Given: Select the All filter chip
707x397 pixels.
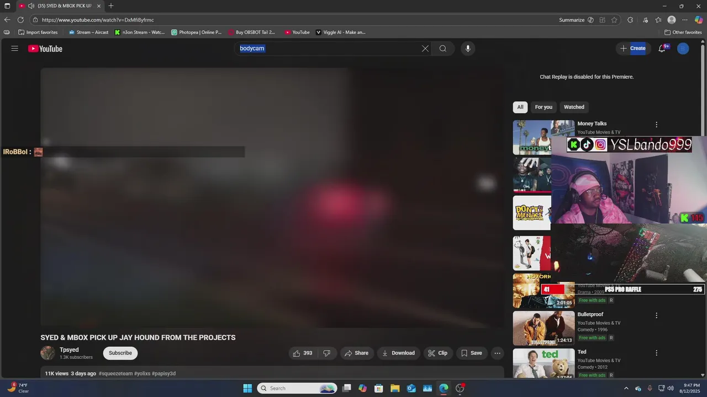Looking at the screenshot, I should click(520, 107).
